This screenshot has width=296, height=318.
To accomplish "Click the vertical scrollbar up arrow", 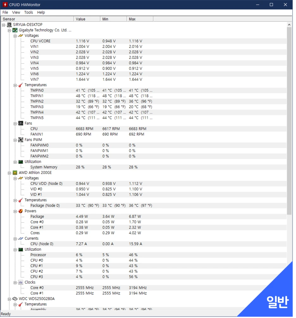I will coord(289,25).
